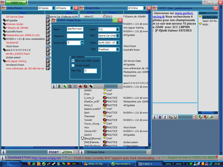Click the HOST button
This screenshot has width=223, height=167.
click(x=54, y=152)
